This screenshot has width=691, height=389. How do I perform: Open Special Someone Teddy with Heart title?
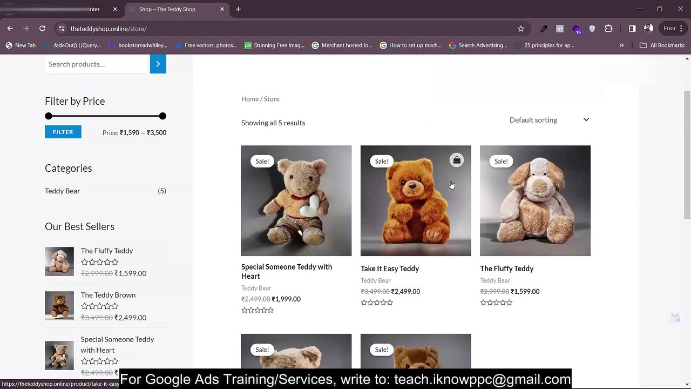click(287, 271)
